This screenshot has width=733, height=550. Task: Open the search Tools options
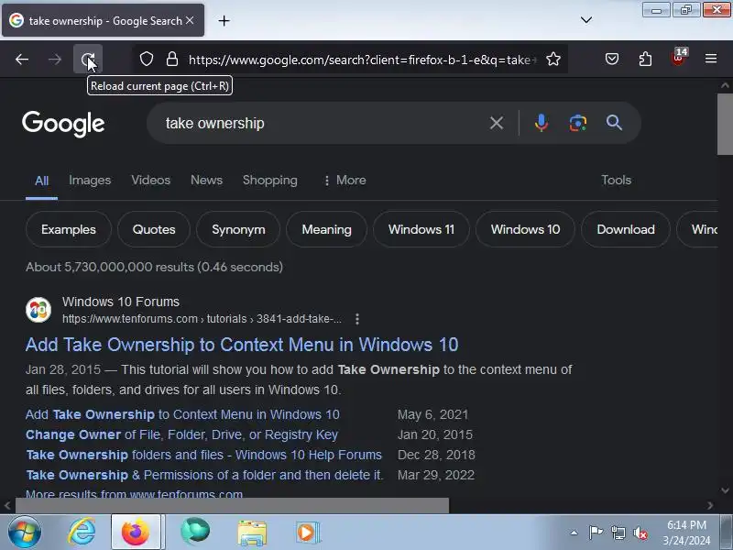[616, 180]
